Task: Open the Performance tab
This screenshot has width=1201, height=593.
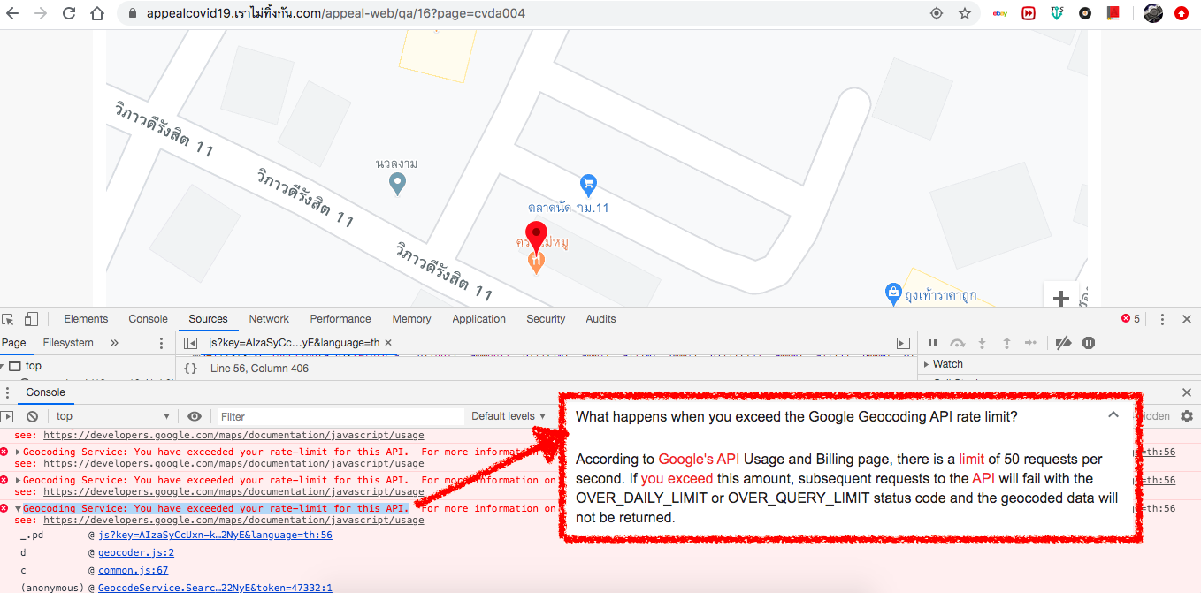Action: [x=340, y=319]
